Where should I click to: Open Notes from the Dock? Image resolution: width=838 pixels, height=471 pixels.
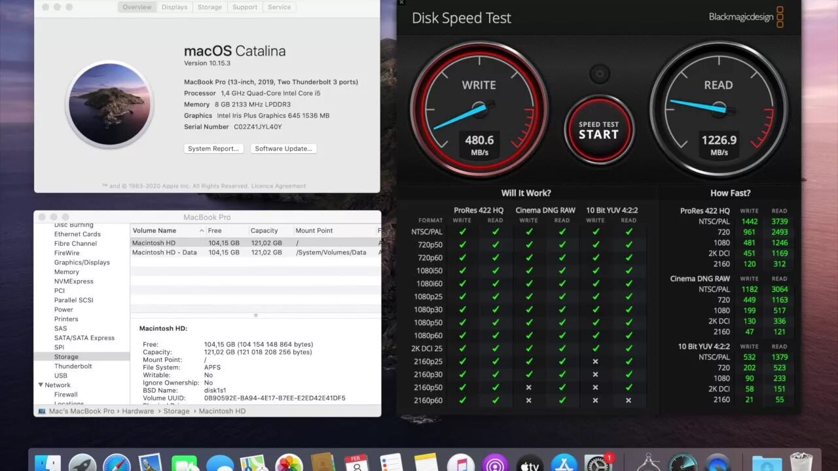426,463
